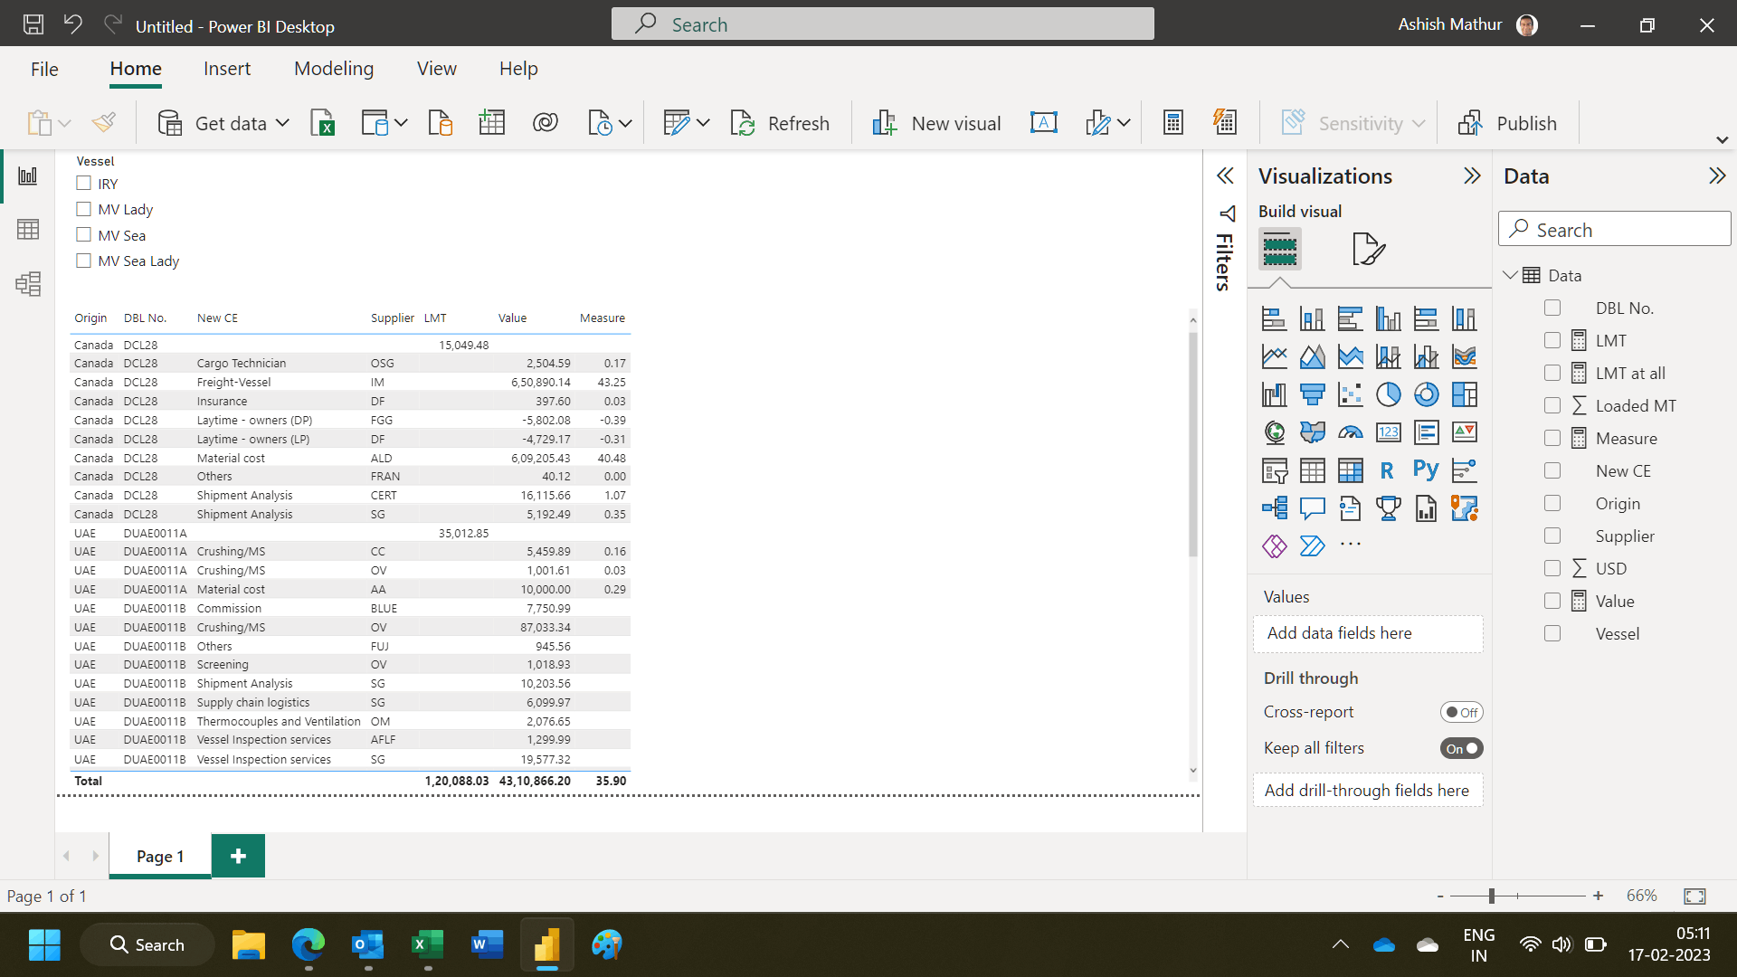Viewport: 1737px width, 977px height.
Task: Collapse the Data table tree node
Action: [1510, 275]
